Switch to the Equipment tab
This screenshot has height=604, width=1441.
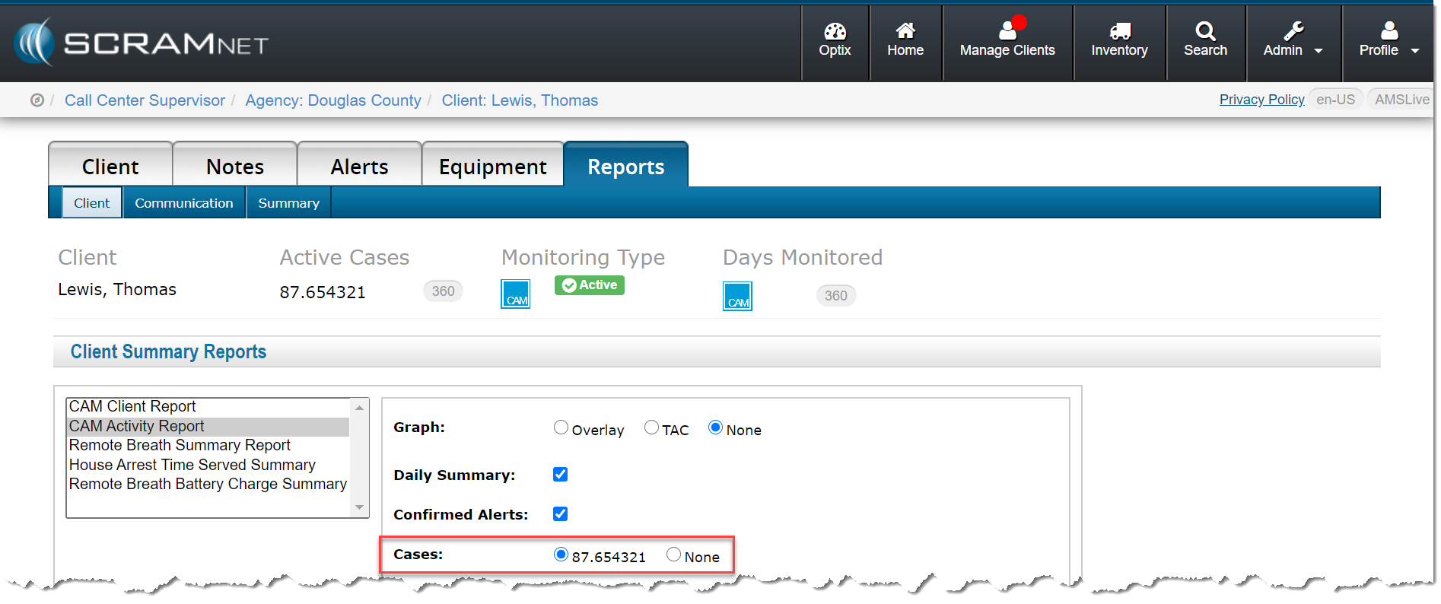tap(492, 167)
